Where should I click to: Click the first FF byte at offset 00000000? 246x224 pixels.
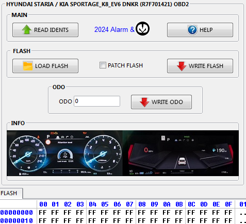pyautogui.click(x=43, y=213)
